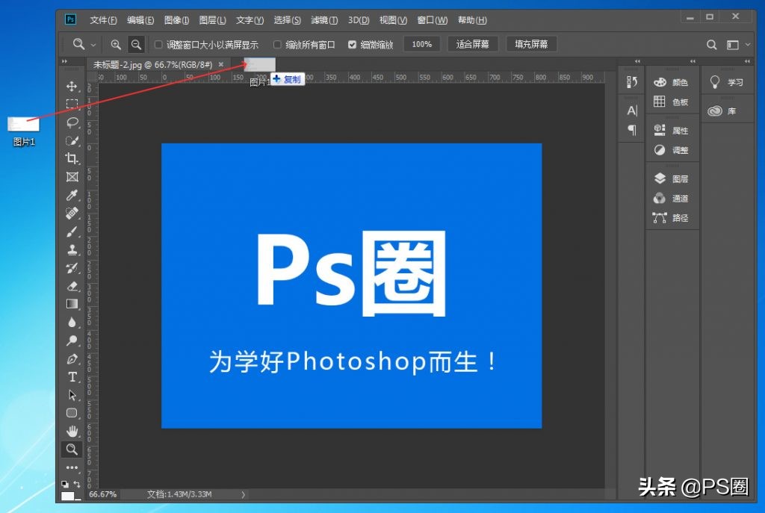The image size is (765, 513).
Task: Select the Brush tool
Action: (x=72, y=231)
